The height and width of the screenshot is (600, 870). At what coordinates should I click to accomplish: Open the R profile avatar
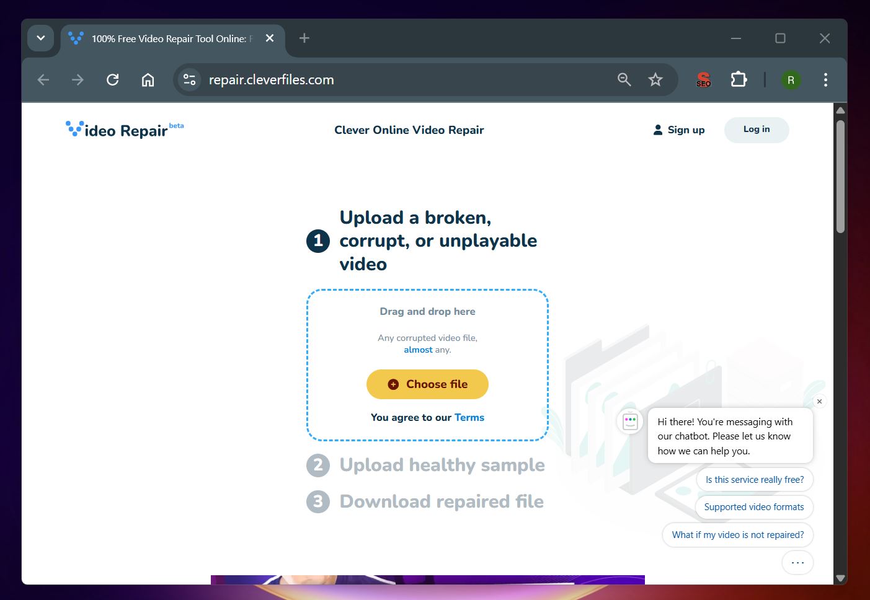coord(791,80)
